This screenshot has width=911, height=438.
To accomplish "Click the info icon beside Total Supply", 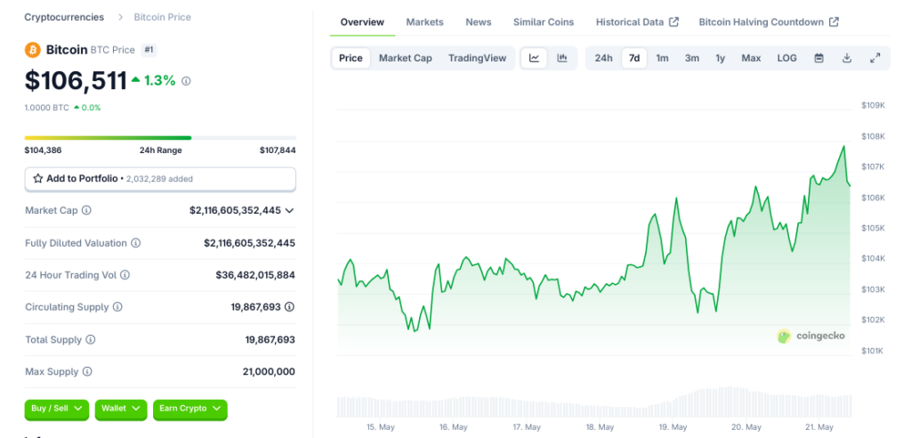I will coord(91,339).
